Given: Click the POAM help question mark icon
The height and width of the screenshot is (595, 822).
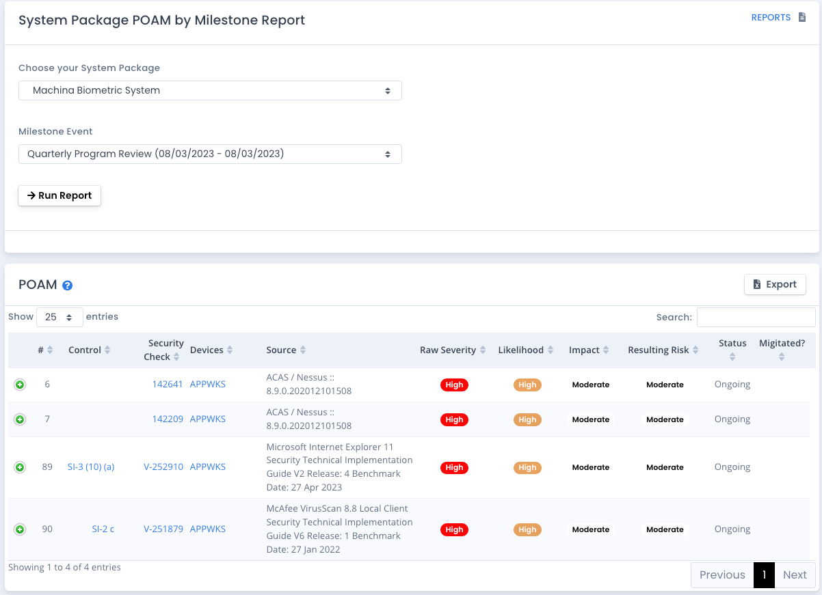Looking at the screenshot, I should click(67, 286).
